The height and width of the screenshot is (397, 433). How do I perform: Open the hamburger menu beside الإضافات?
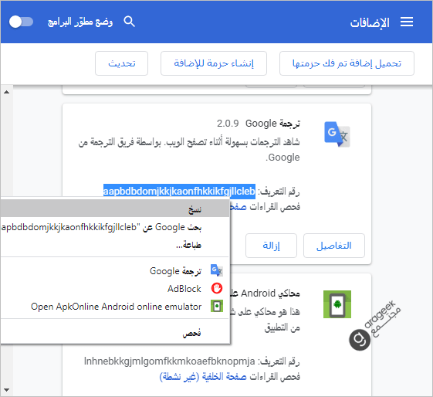coord(407,22)
